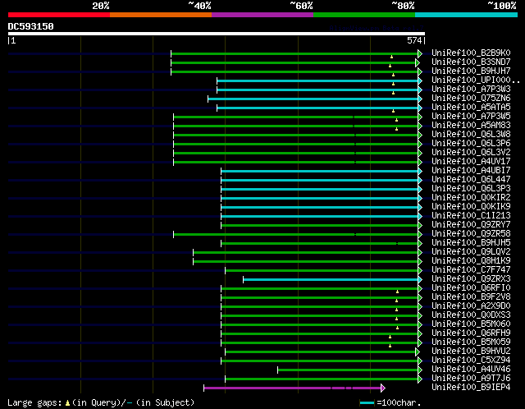Open hit UniRef100_Q6L3V2
This screenshot has width=525, height=409.
coord(471,153)
